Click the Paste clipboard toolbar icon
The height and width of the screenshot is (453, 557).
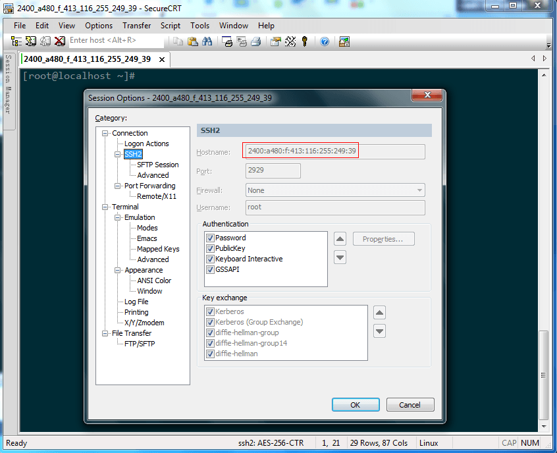tap(193, 41)
